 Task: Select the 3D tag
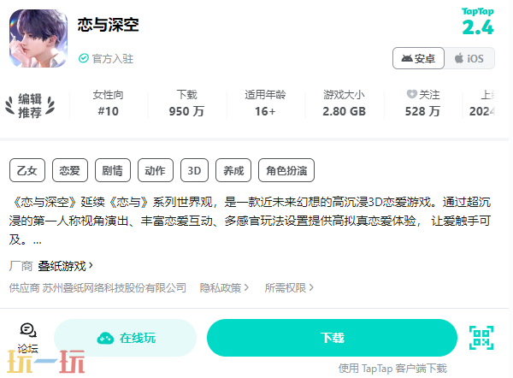194,170
